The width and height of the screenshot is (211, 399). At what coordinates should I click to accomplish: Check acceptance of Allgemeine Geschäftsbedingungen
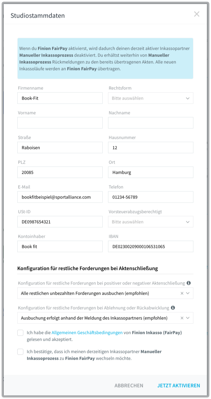[x=21, y=333]
